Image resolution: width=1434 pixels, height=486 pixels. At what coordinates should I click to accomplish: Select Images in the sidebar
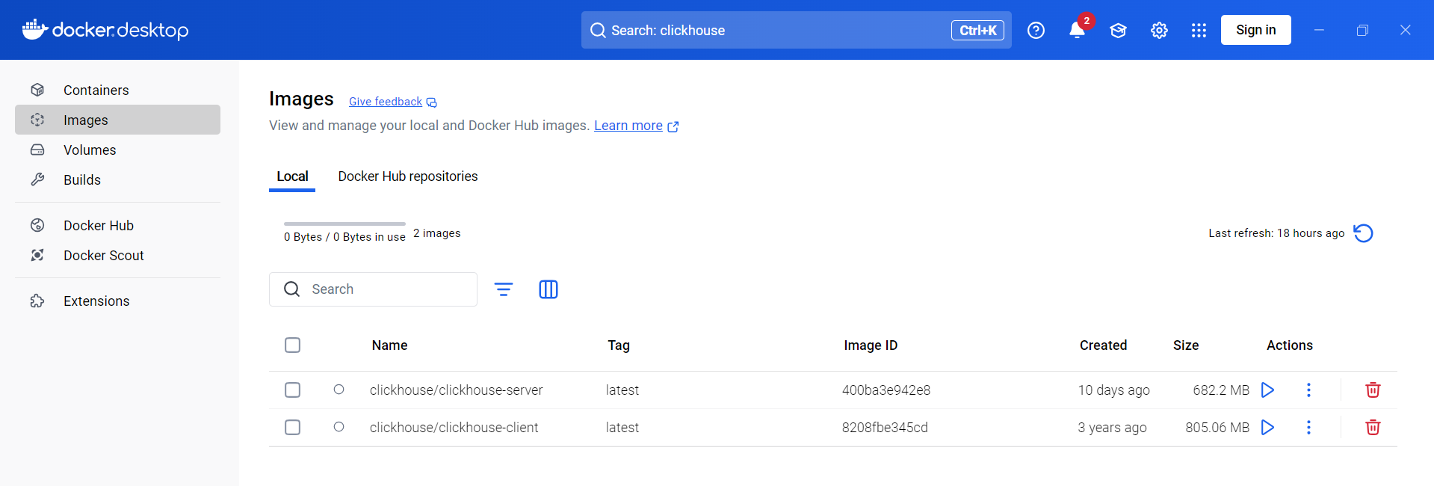coord(117,120)
